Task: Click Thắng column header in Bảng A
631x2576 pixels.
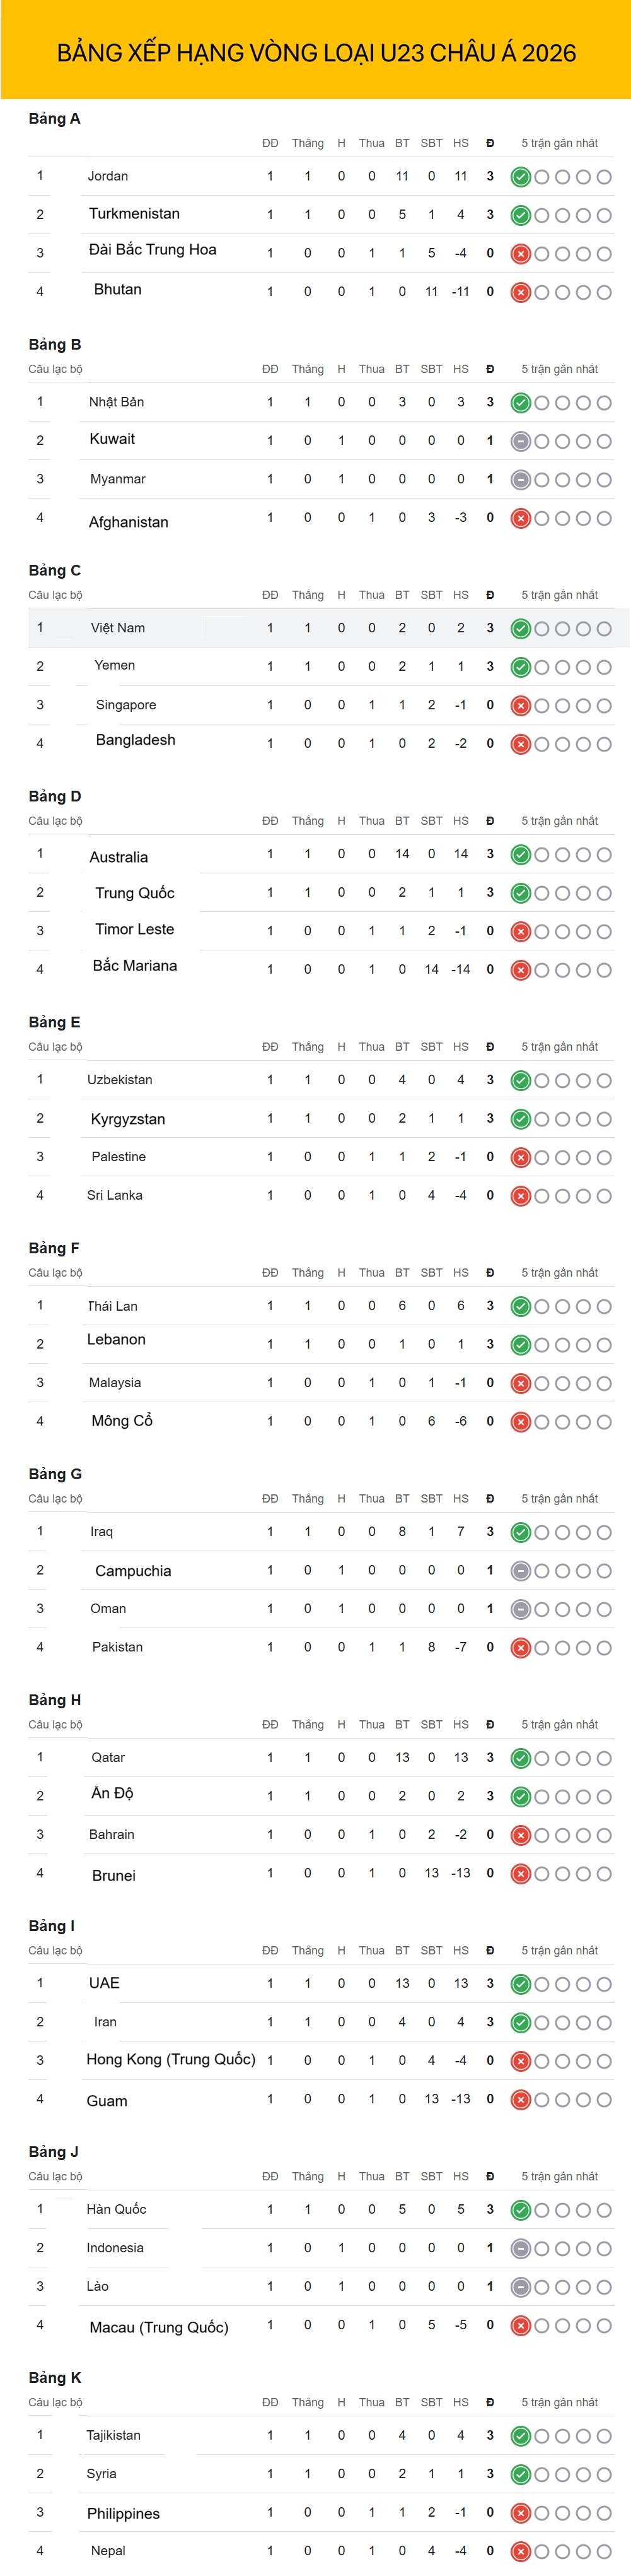Action: (x=308, y=143)
